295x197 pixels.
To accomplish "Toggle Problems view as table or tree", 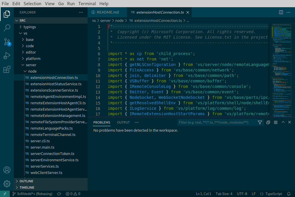I will [276, 122].
